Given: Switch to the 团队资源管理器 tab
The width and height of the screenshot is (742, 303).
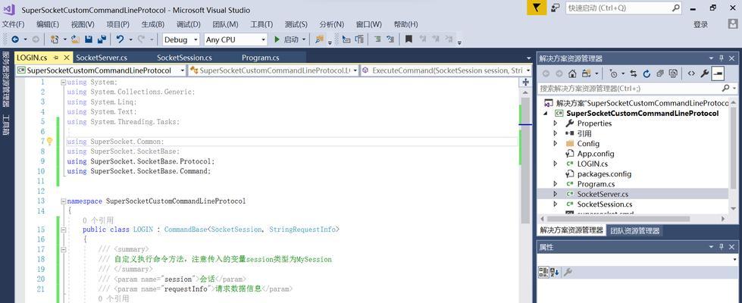Looking at the screenshot, I should tap(634, 231).
